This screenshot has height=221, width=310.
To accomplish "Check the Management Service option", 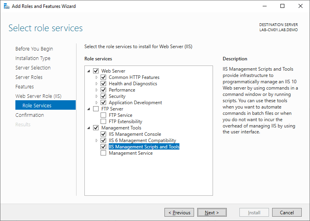I will click(x=103, y=153).
